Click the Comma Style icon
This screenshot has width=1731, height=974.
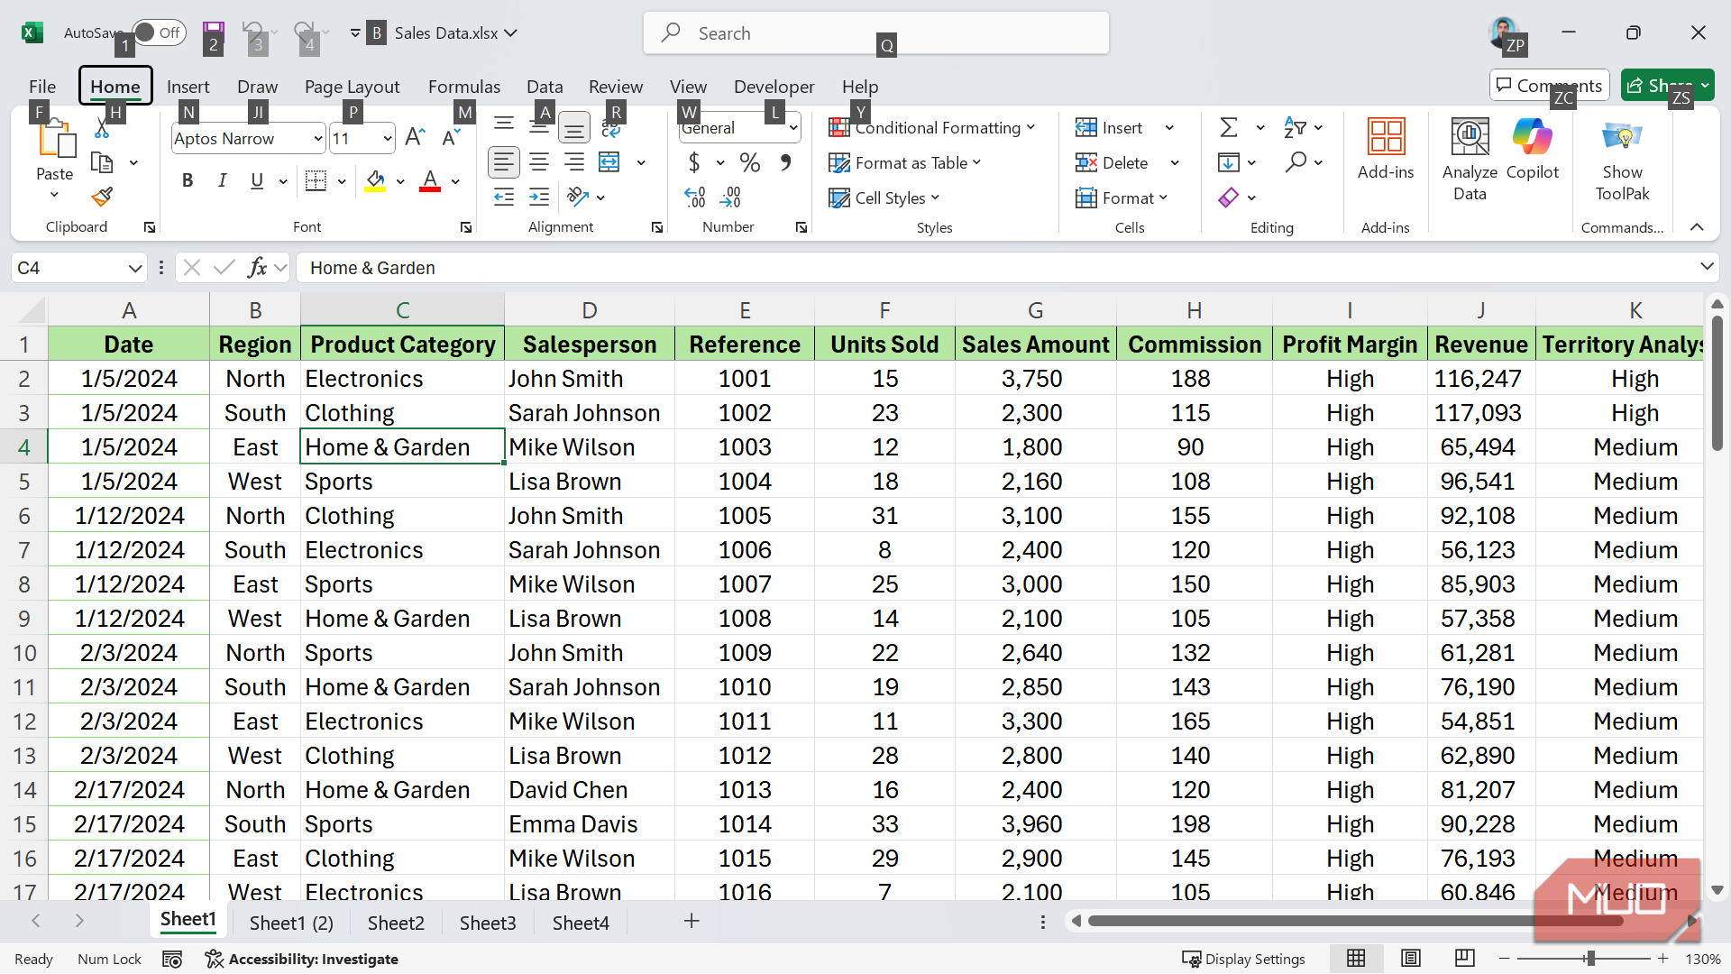[x=786, y=162]
